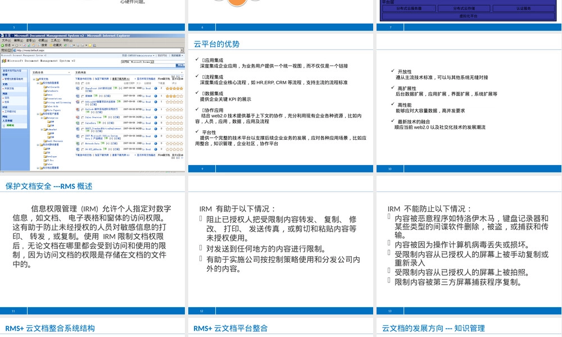The height and width of the screenshot is (337, 562).
Task: Open the slide titled 云平台的优势
Action: pos(280,103)
